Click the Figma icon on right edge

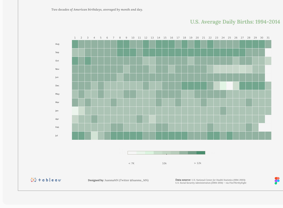277,181
